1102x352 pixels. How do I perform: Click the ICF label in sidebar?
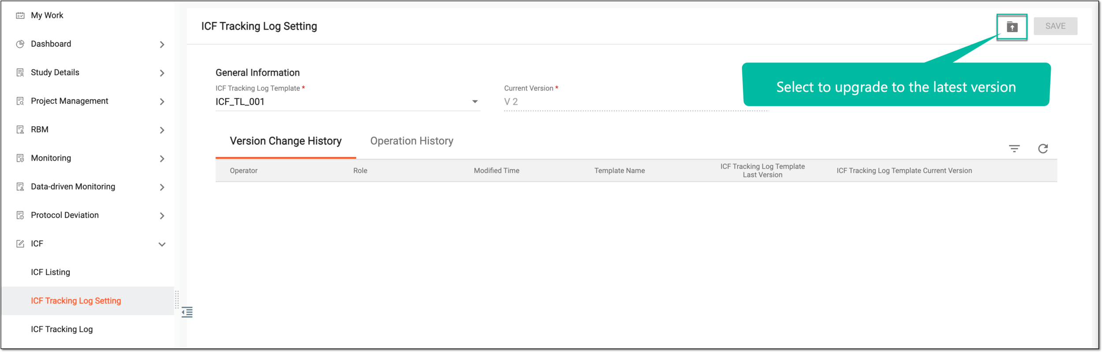pos(37,244)
